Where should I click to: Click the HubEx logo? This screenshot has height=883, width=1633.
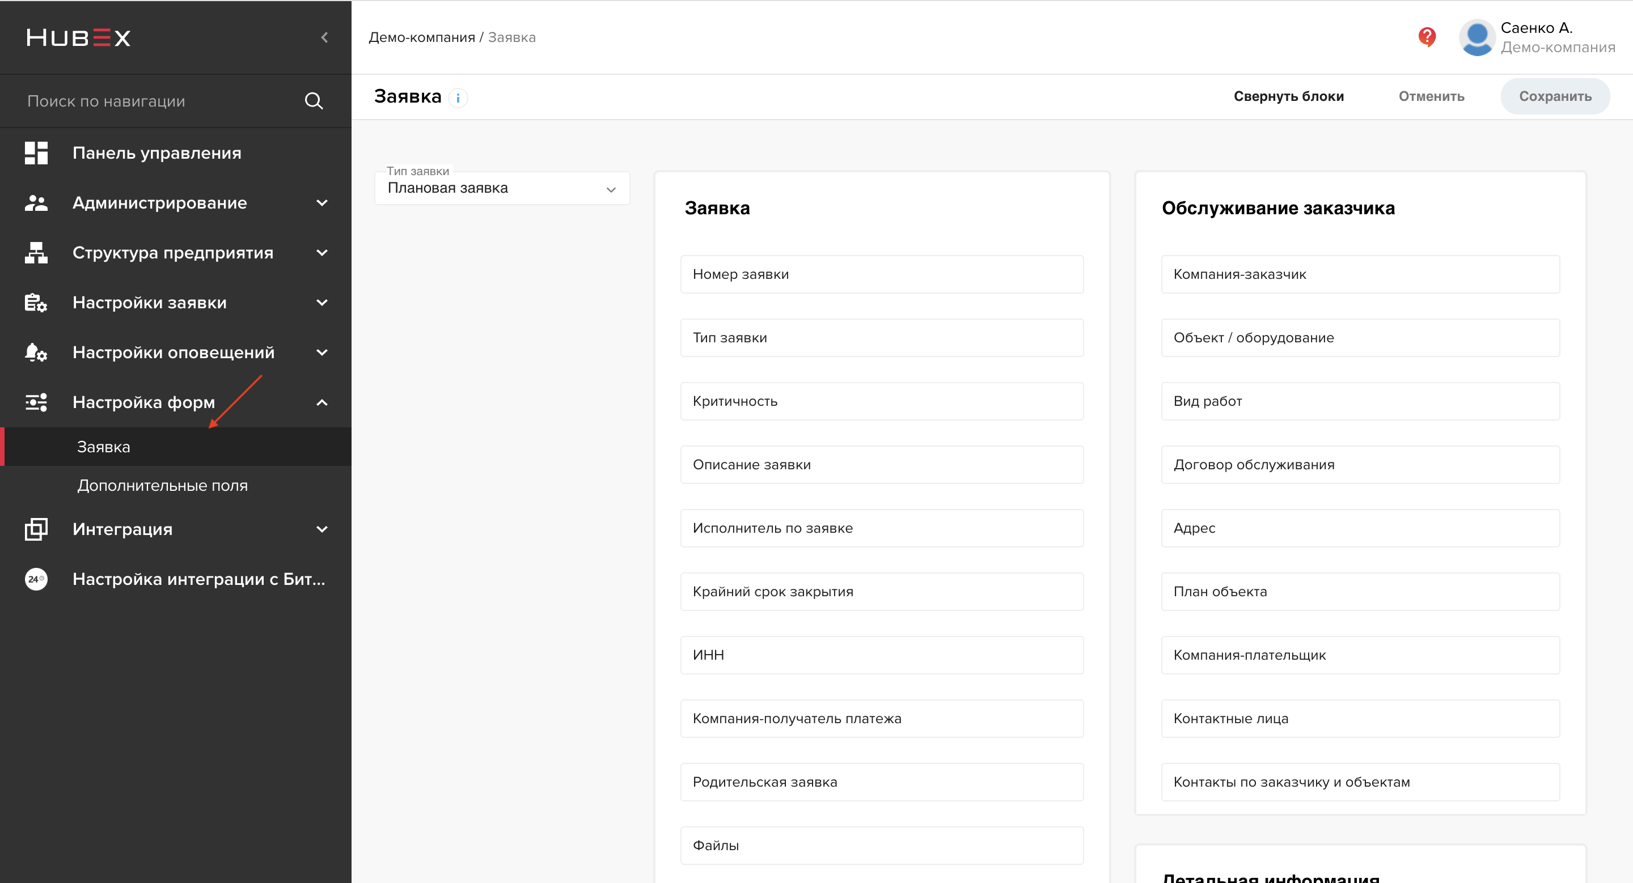[x=79, y=37]
